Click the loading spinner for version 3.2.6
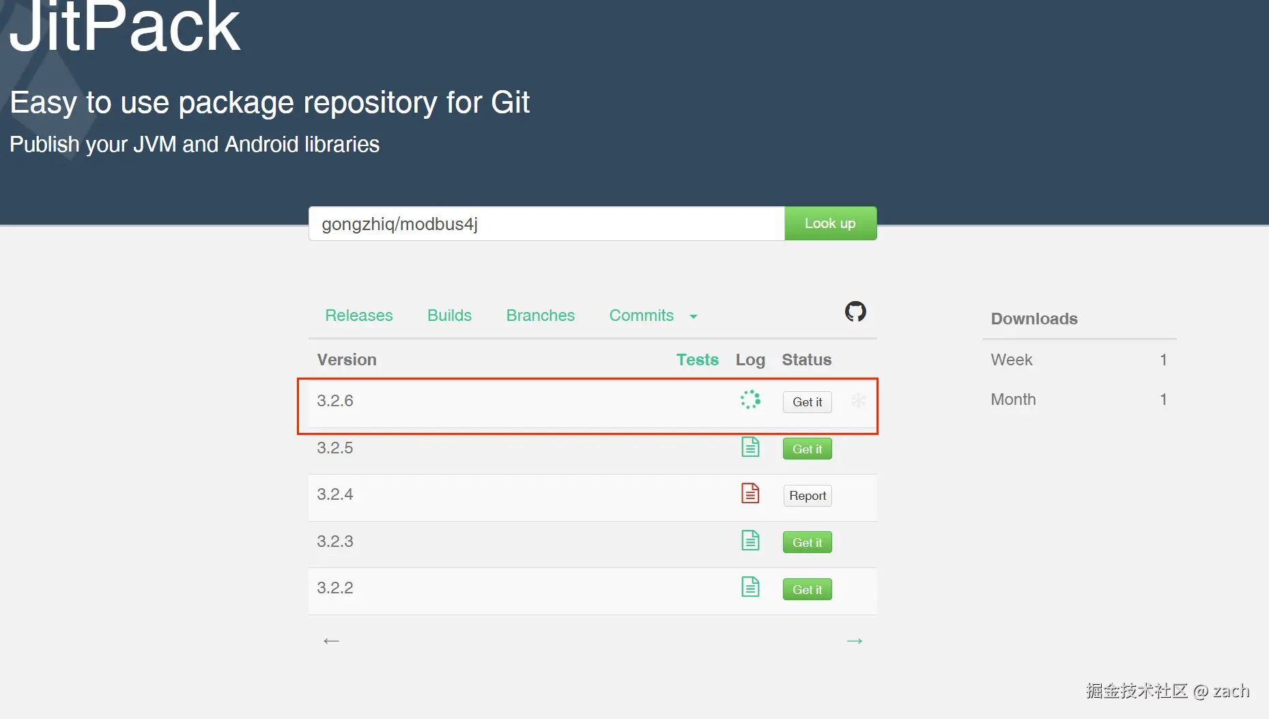1269x719 pixels. coord(750,399)
